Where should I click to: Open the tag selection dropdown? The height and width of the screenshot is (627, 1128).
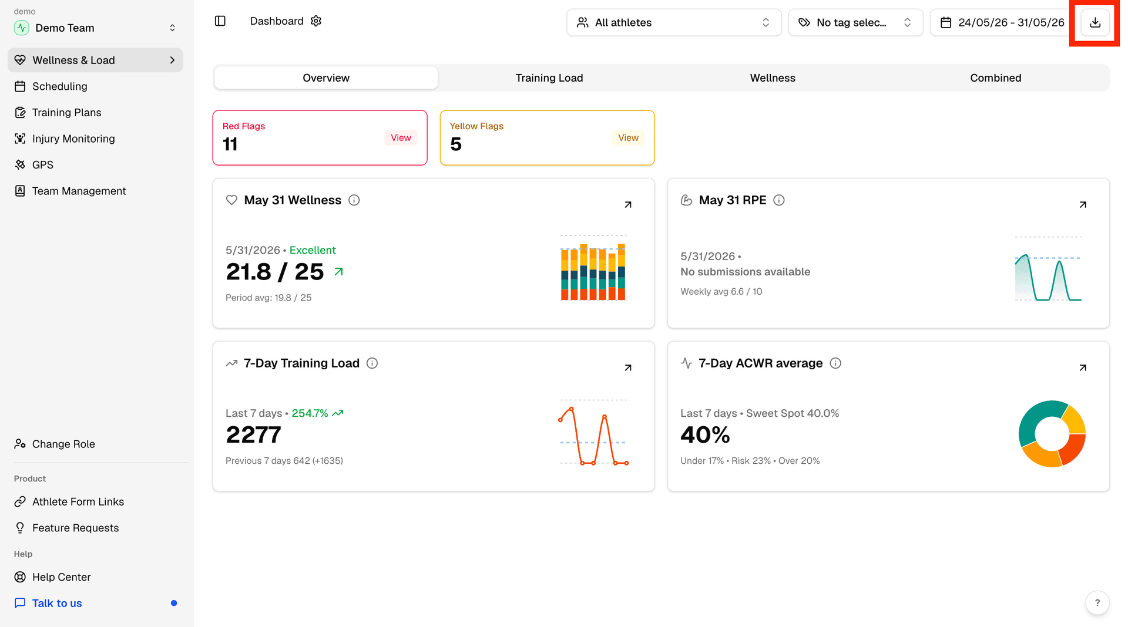coord(855,22)
